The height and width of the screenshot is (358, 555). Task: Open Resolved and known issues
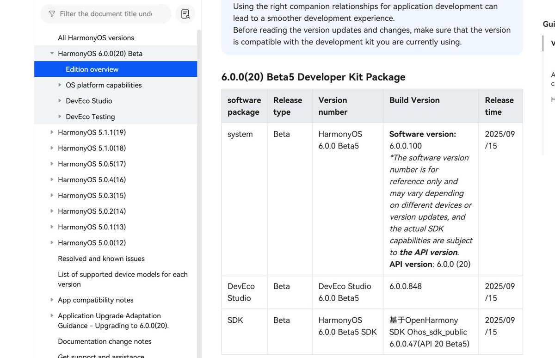point(101,259)
